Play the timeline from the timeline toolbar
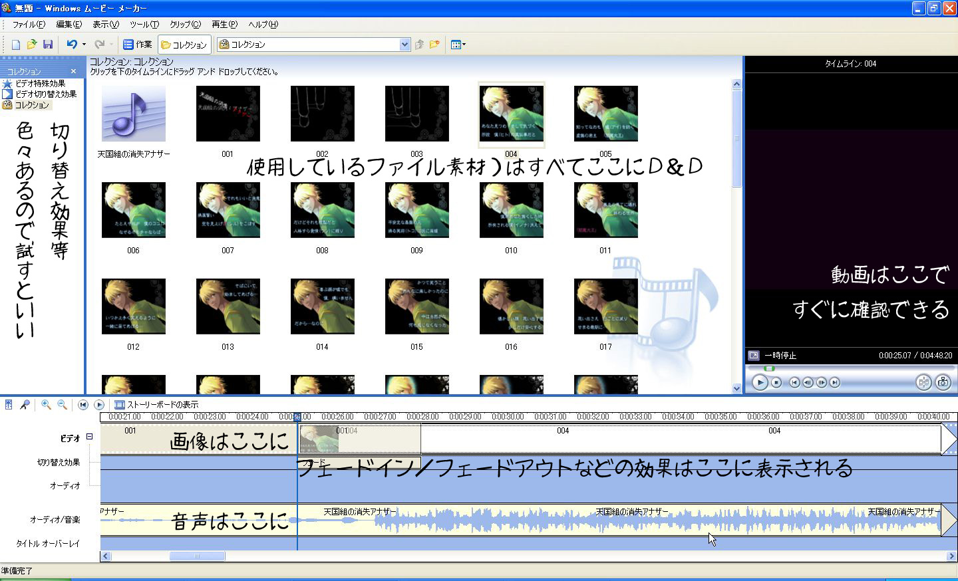Viewport: 958px width, 581px height. 99,404
